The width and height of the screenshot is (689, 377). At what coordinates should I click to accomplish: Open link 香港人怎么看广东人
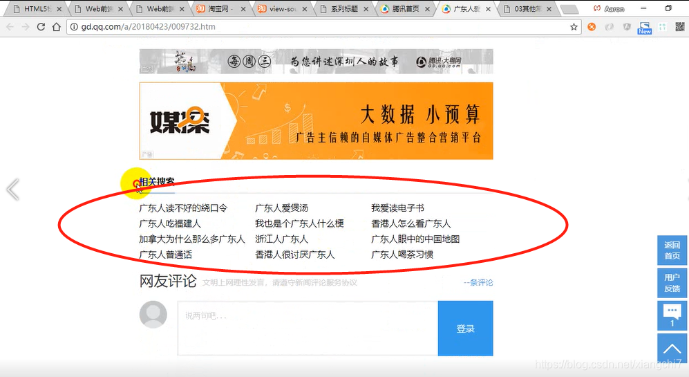tap(410, 223)
